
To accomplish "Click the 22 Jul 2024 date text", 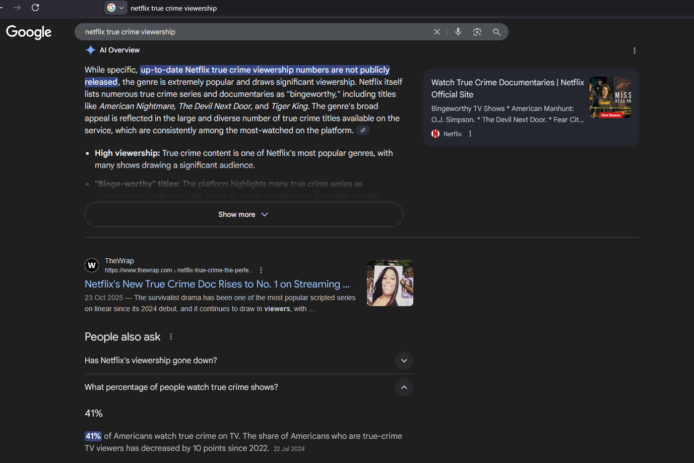I will coord(289,449).
